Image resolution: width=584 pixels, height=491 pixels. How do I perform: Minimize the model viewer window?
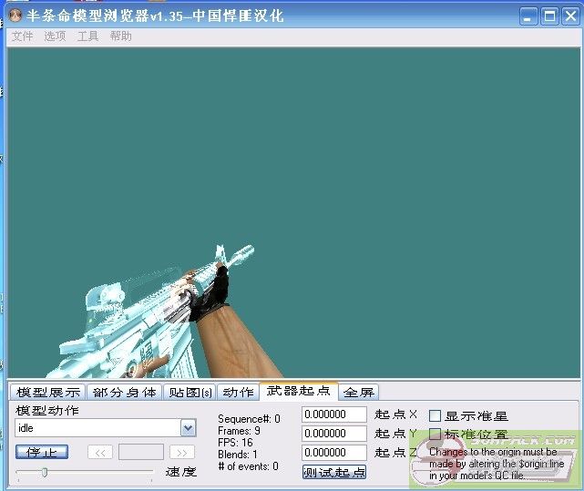(529, 15)
